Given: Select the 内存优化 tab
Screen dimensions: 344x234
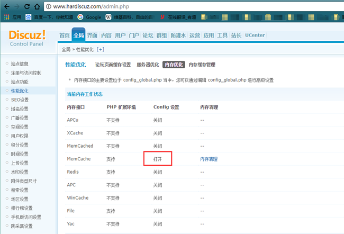Looking at the screenshot, I should 174,65.
